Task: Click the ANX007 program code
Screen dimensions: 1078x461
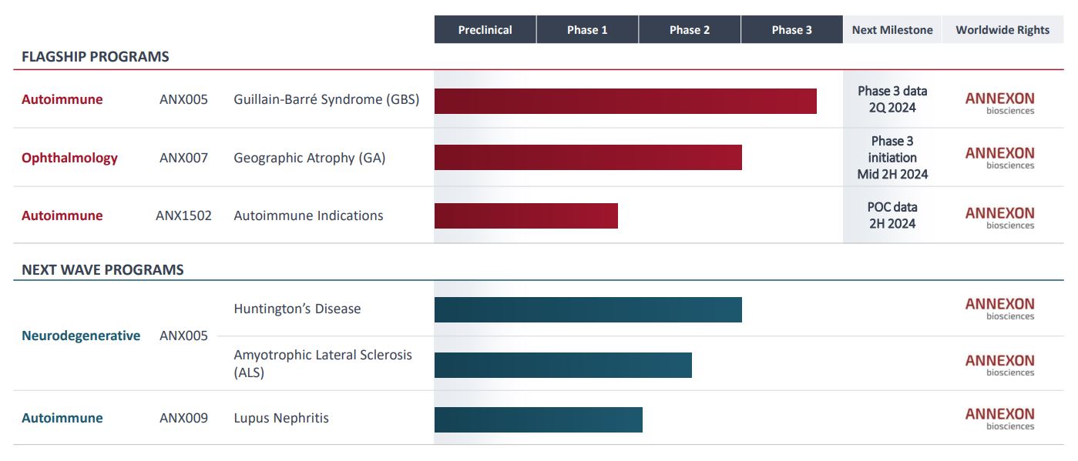Action: click(x=183, y=158)
